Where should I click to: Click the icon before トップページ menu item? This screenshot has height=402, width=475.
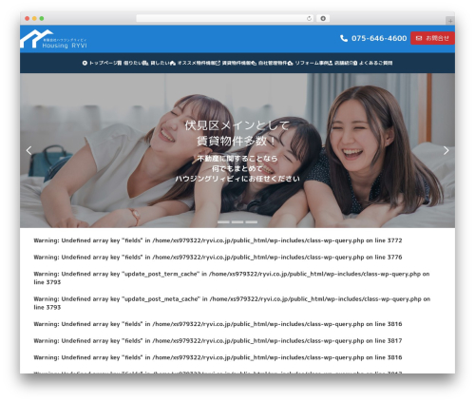click(x=85, y=63)
